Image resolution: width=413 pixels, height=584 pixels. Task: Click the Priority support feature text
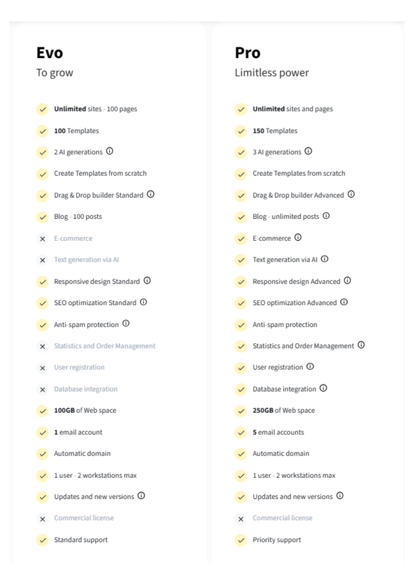point(277,540)
